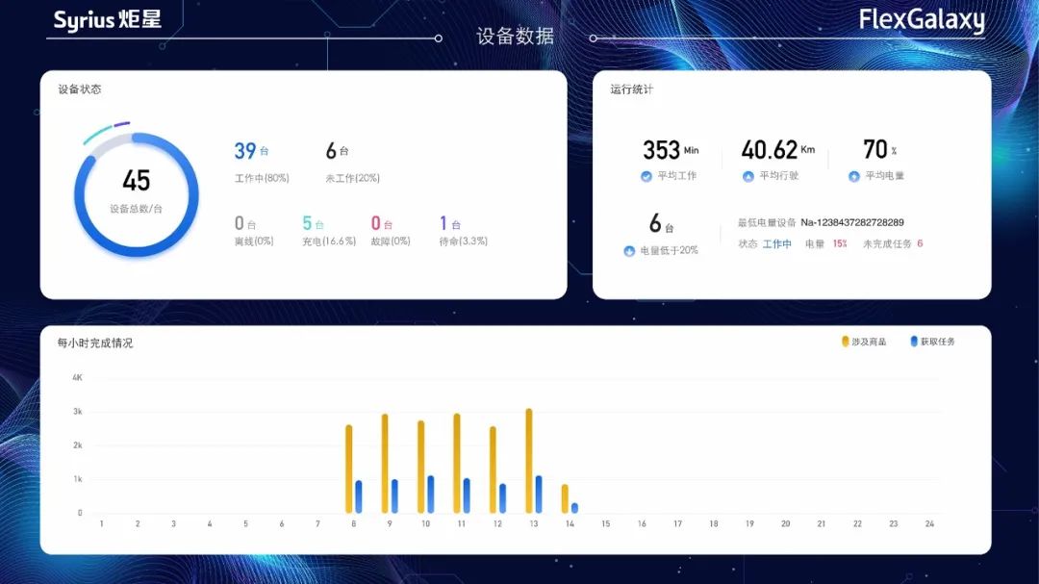Click the FlexGalaxy logo
This screenshot has width=1039, height=584.
click(921, 20)
